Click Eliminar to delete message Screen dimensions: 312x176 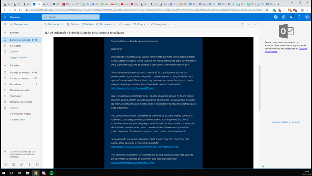coord(73,24)
